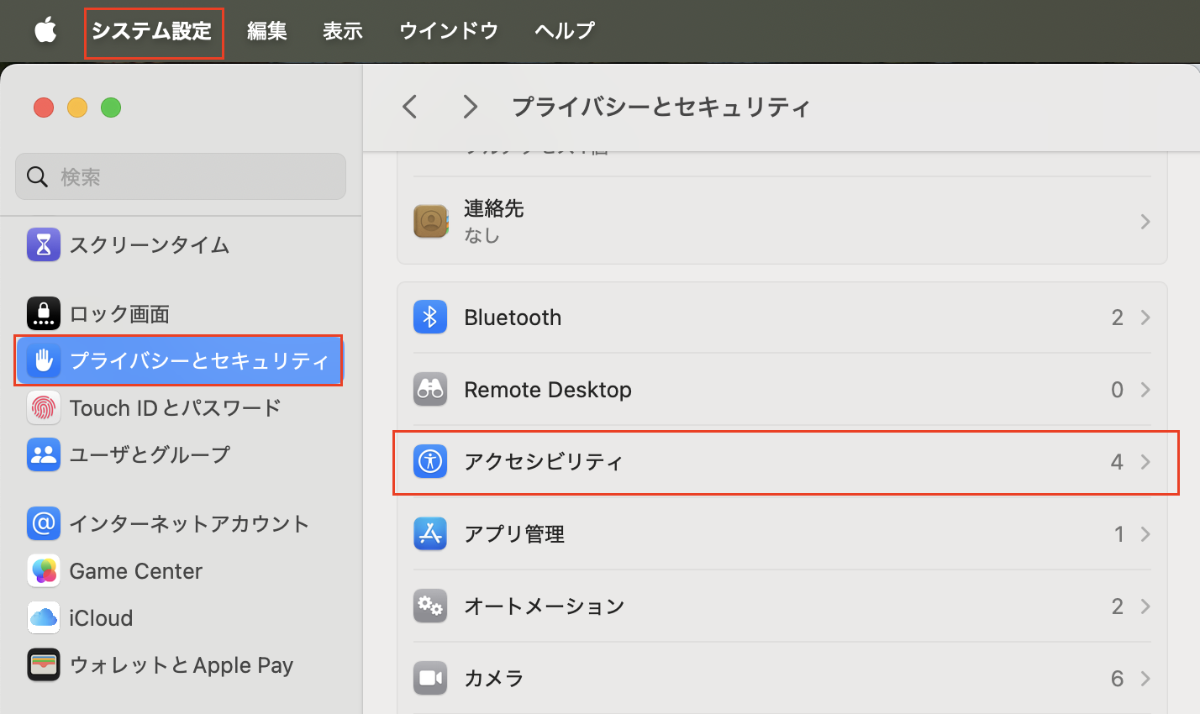
Task: Go forward with the right chevron
Action: coord(471,107)
